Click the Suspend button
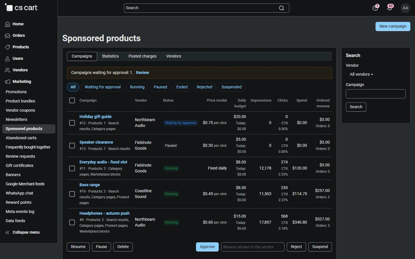 [320, 247]
